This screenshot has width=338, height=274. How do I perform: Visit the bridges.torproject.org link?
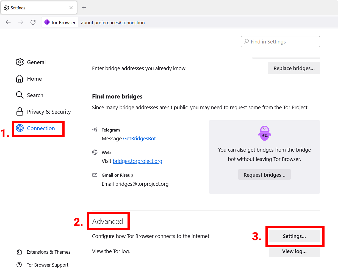[137, 161]
